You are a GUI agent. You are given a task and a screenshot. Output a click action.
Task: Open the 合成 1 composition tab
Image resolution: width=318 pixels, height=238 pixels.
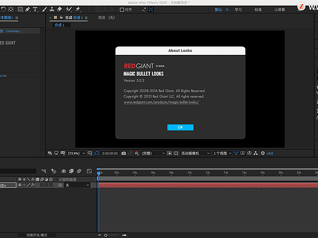(x=74, y=18)
